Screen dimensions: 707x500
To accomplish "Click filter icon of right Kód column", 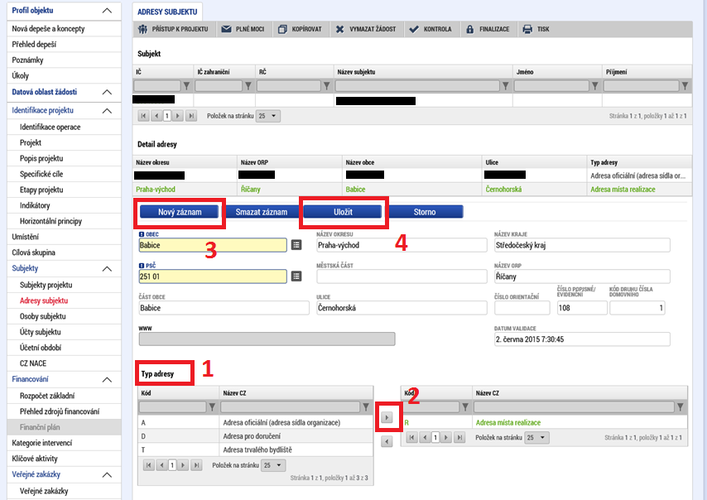I will coord(465,407).
